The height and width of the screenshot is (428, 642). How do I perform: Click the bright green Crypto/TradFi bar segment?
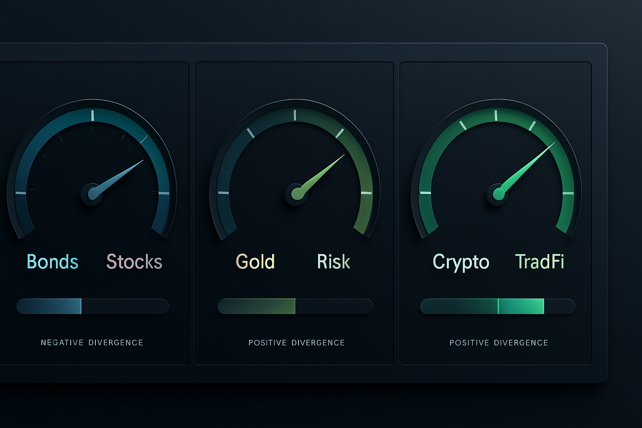click(521, 306)
